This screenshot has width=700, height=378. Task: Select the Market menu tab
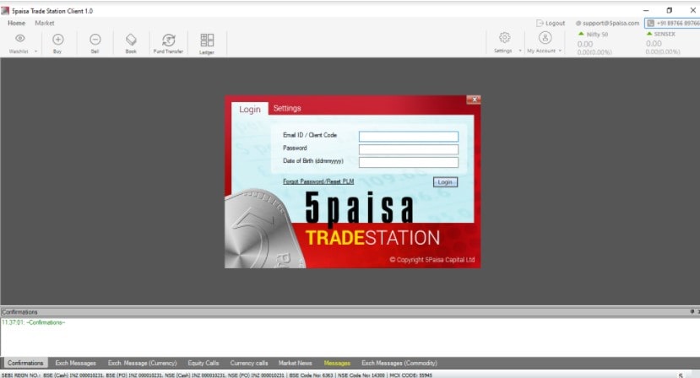click(45, 24)
